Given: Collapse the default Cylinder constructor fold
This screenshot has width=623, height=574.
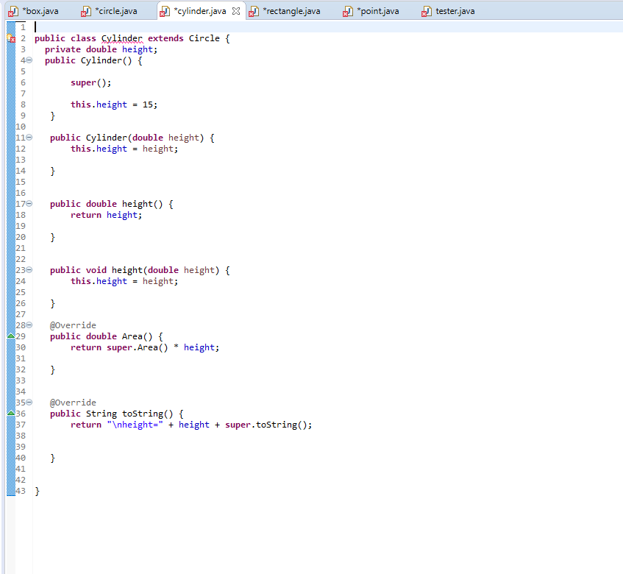Looking at the screenshot, I should (27, 60).
